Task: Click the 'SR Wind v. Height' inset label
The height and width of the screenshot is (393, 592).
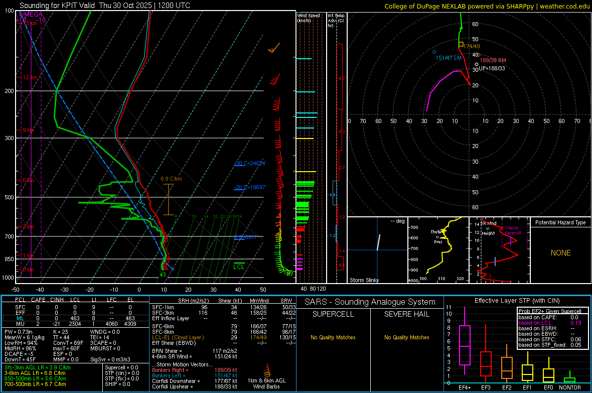Action: [x=488, y=228]
